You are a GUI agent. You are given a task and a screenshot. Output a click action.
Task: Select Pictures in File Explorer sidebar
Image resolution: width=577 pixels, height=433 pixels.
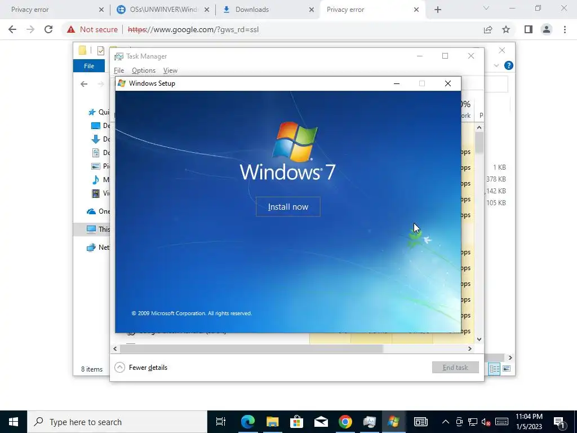click(100, 166)
